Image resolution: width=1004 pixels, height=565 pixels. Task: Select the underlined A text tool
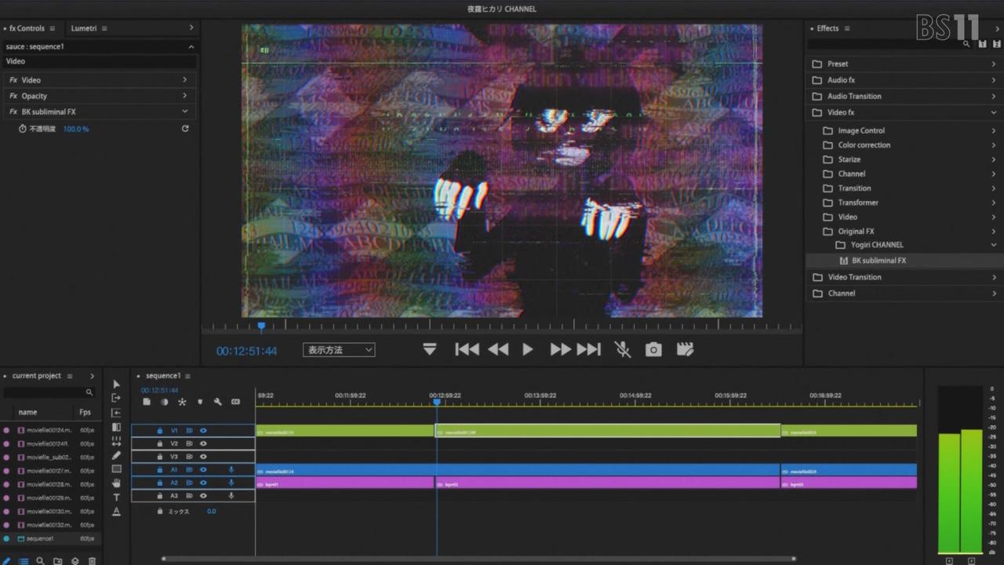pyautogui.click(x=117, y=512)
